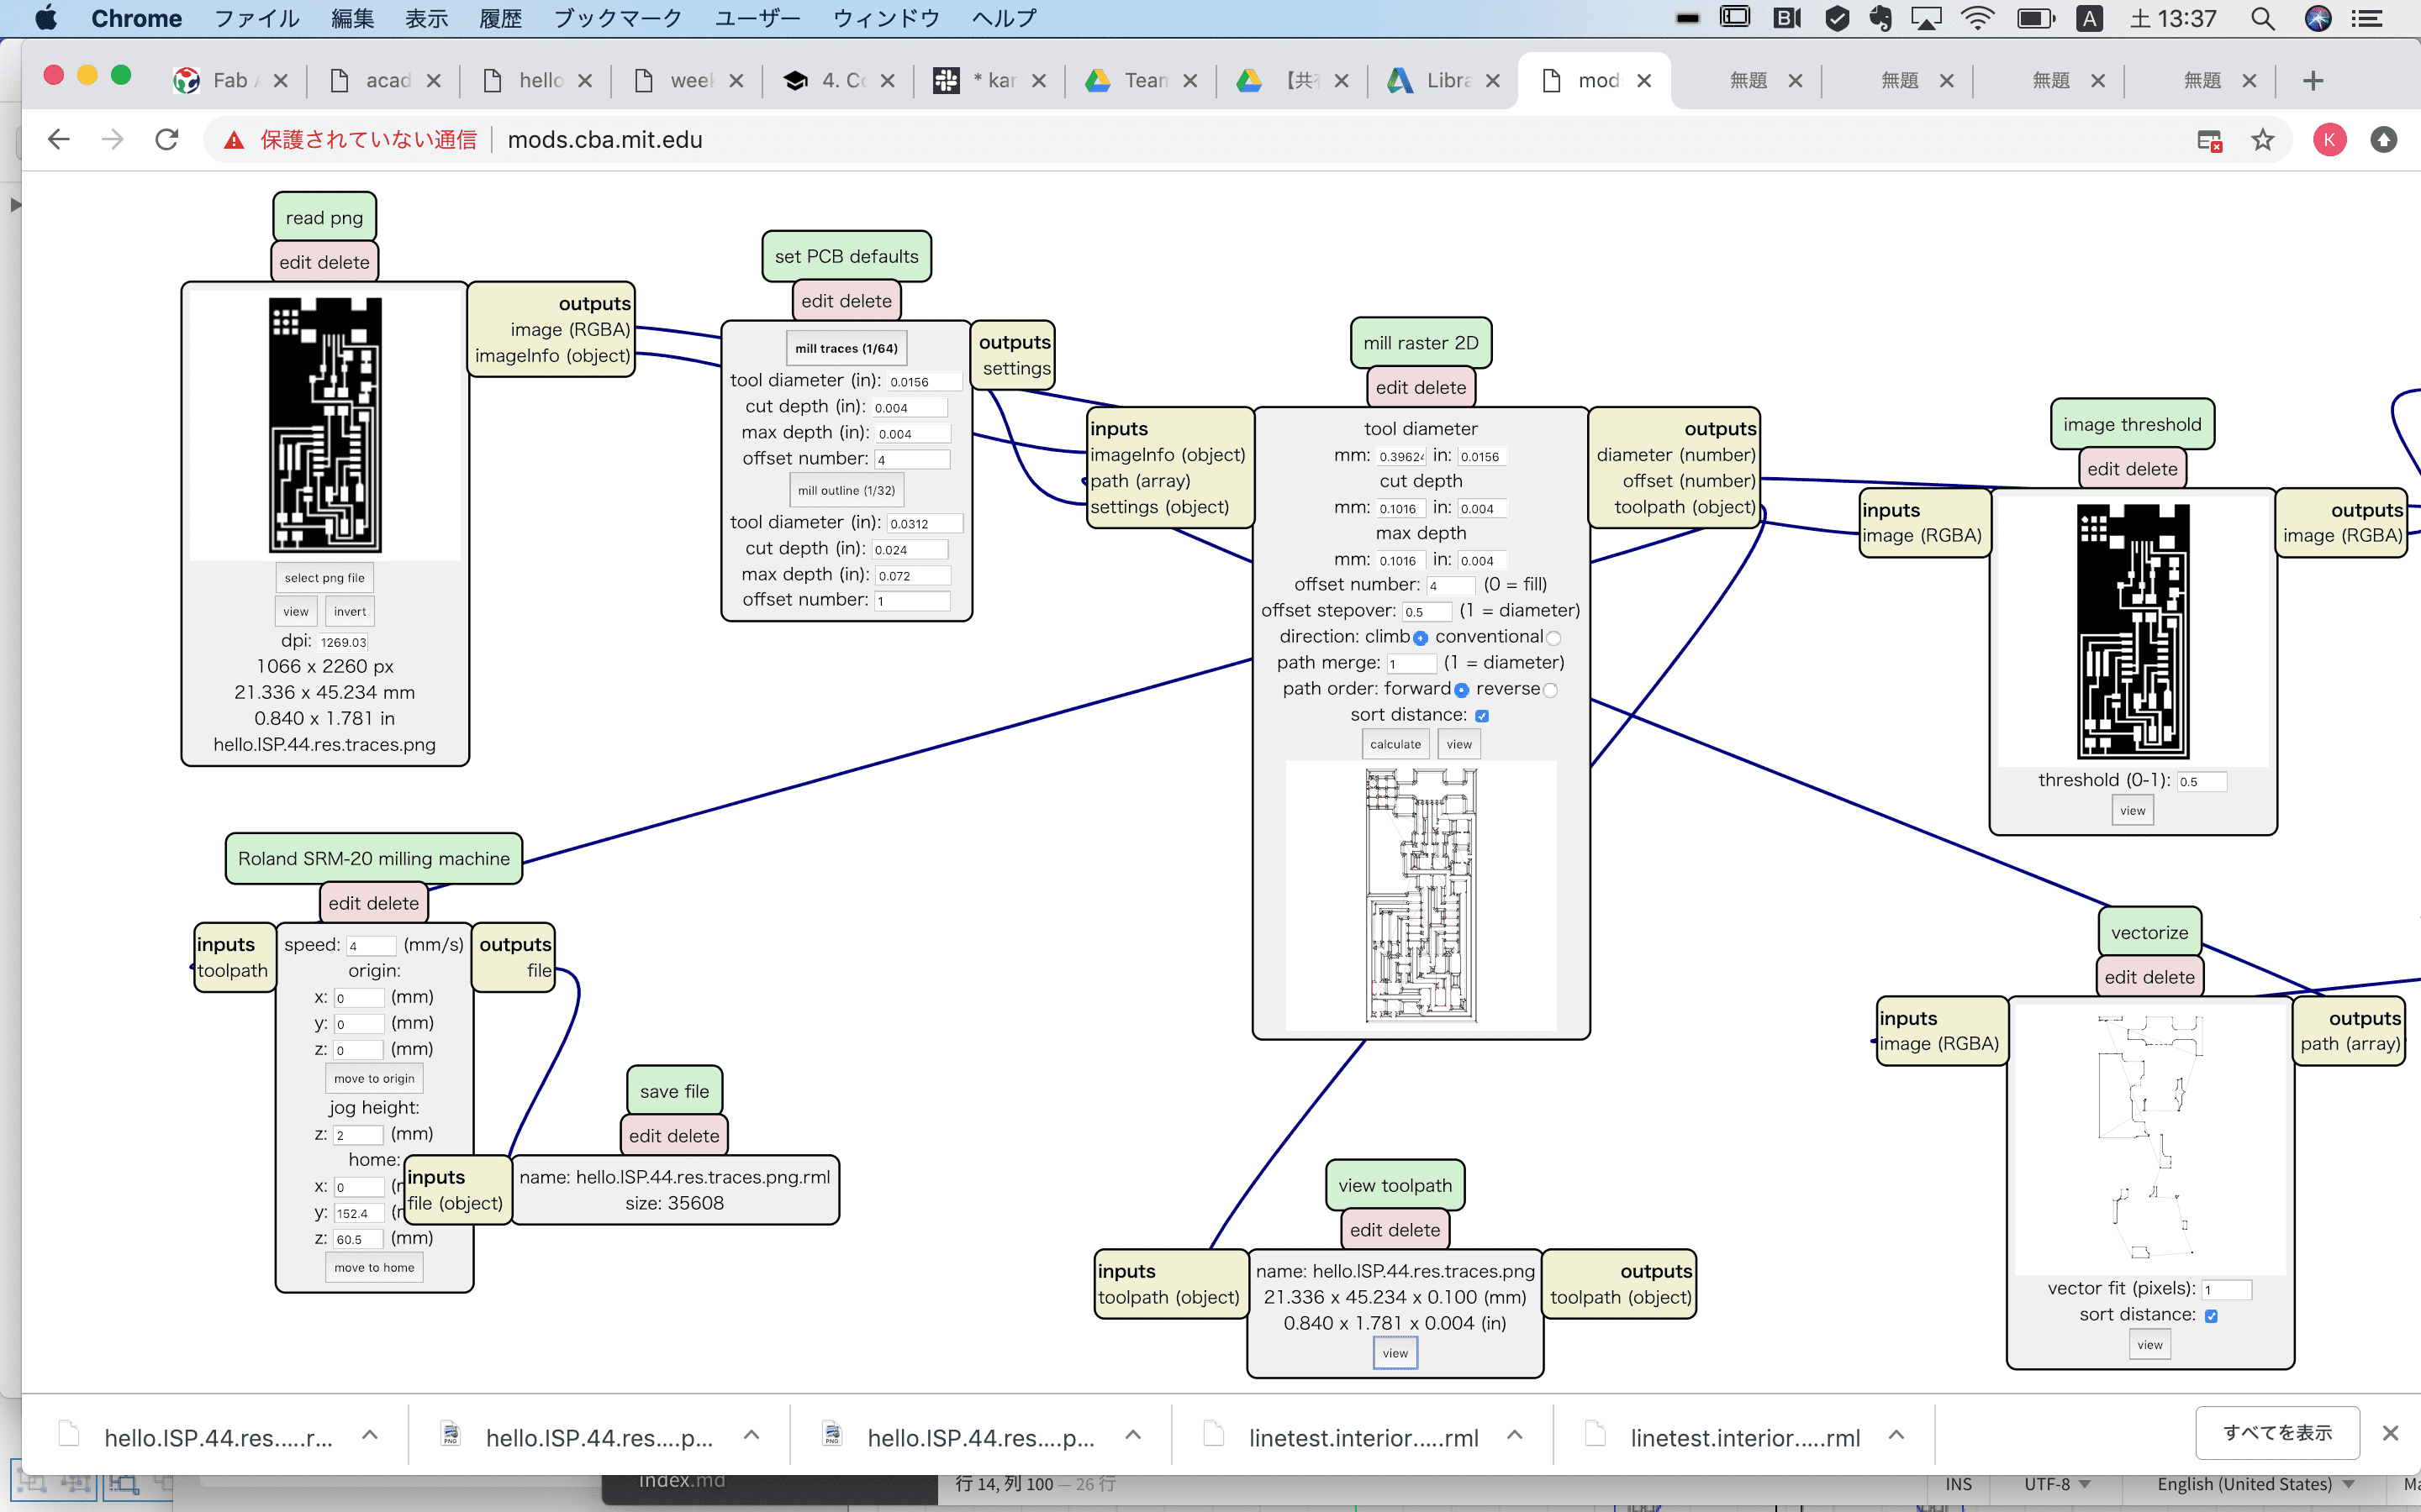
Task: Expand options for first hello.ISP.44 download
Action: pyautogui.click(x=369, y=1435)
